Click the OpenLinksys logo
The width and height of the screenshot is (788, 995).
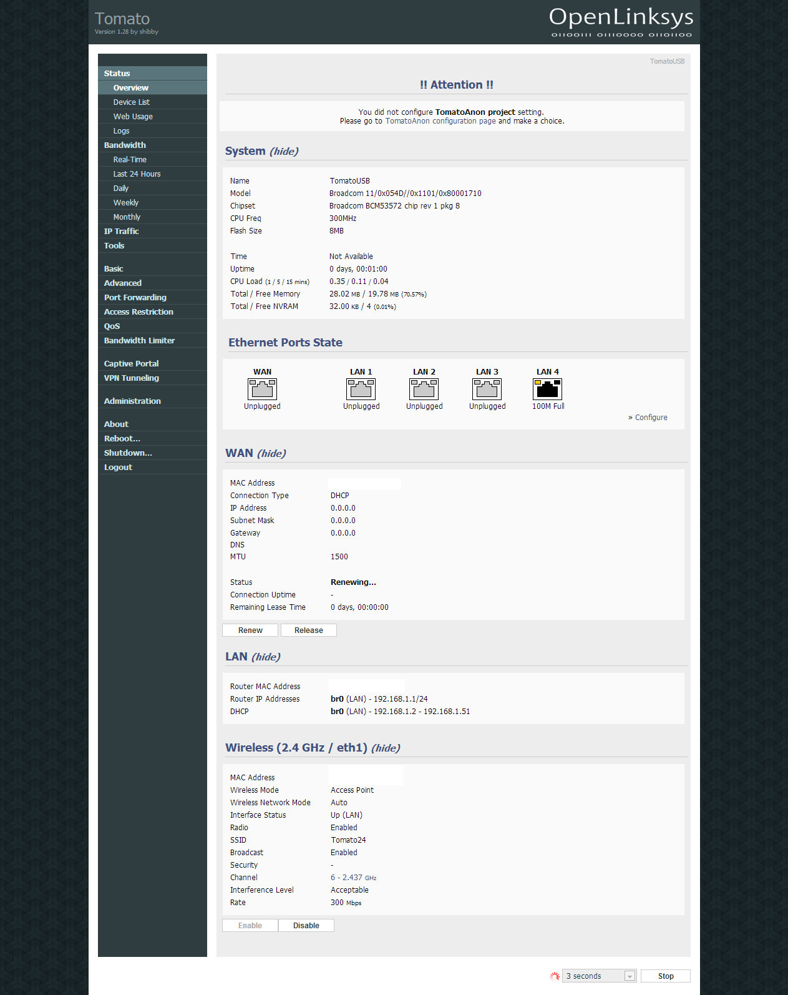point(621,22)
